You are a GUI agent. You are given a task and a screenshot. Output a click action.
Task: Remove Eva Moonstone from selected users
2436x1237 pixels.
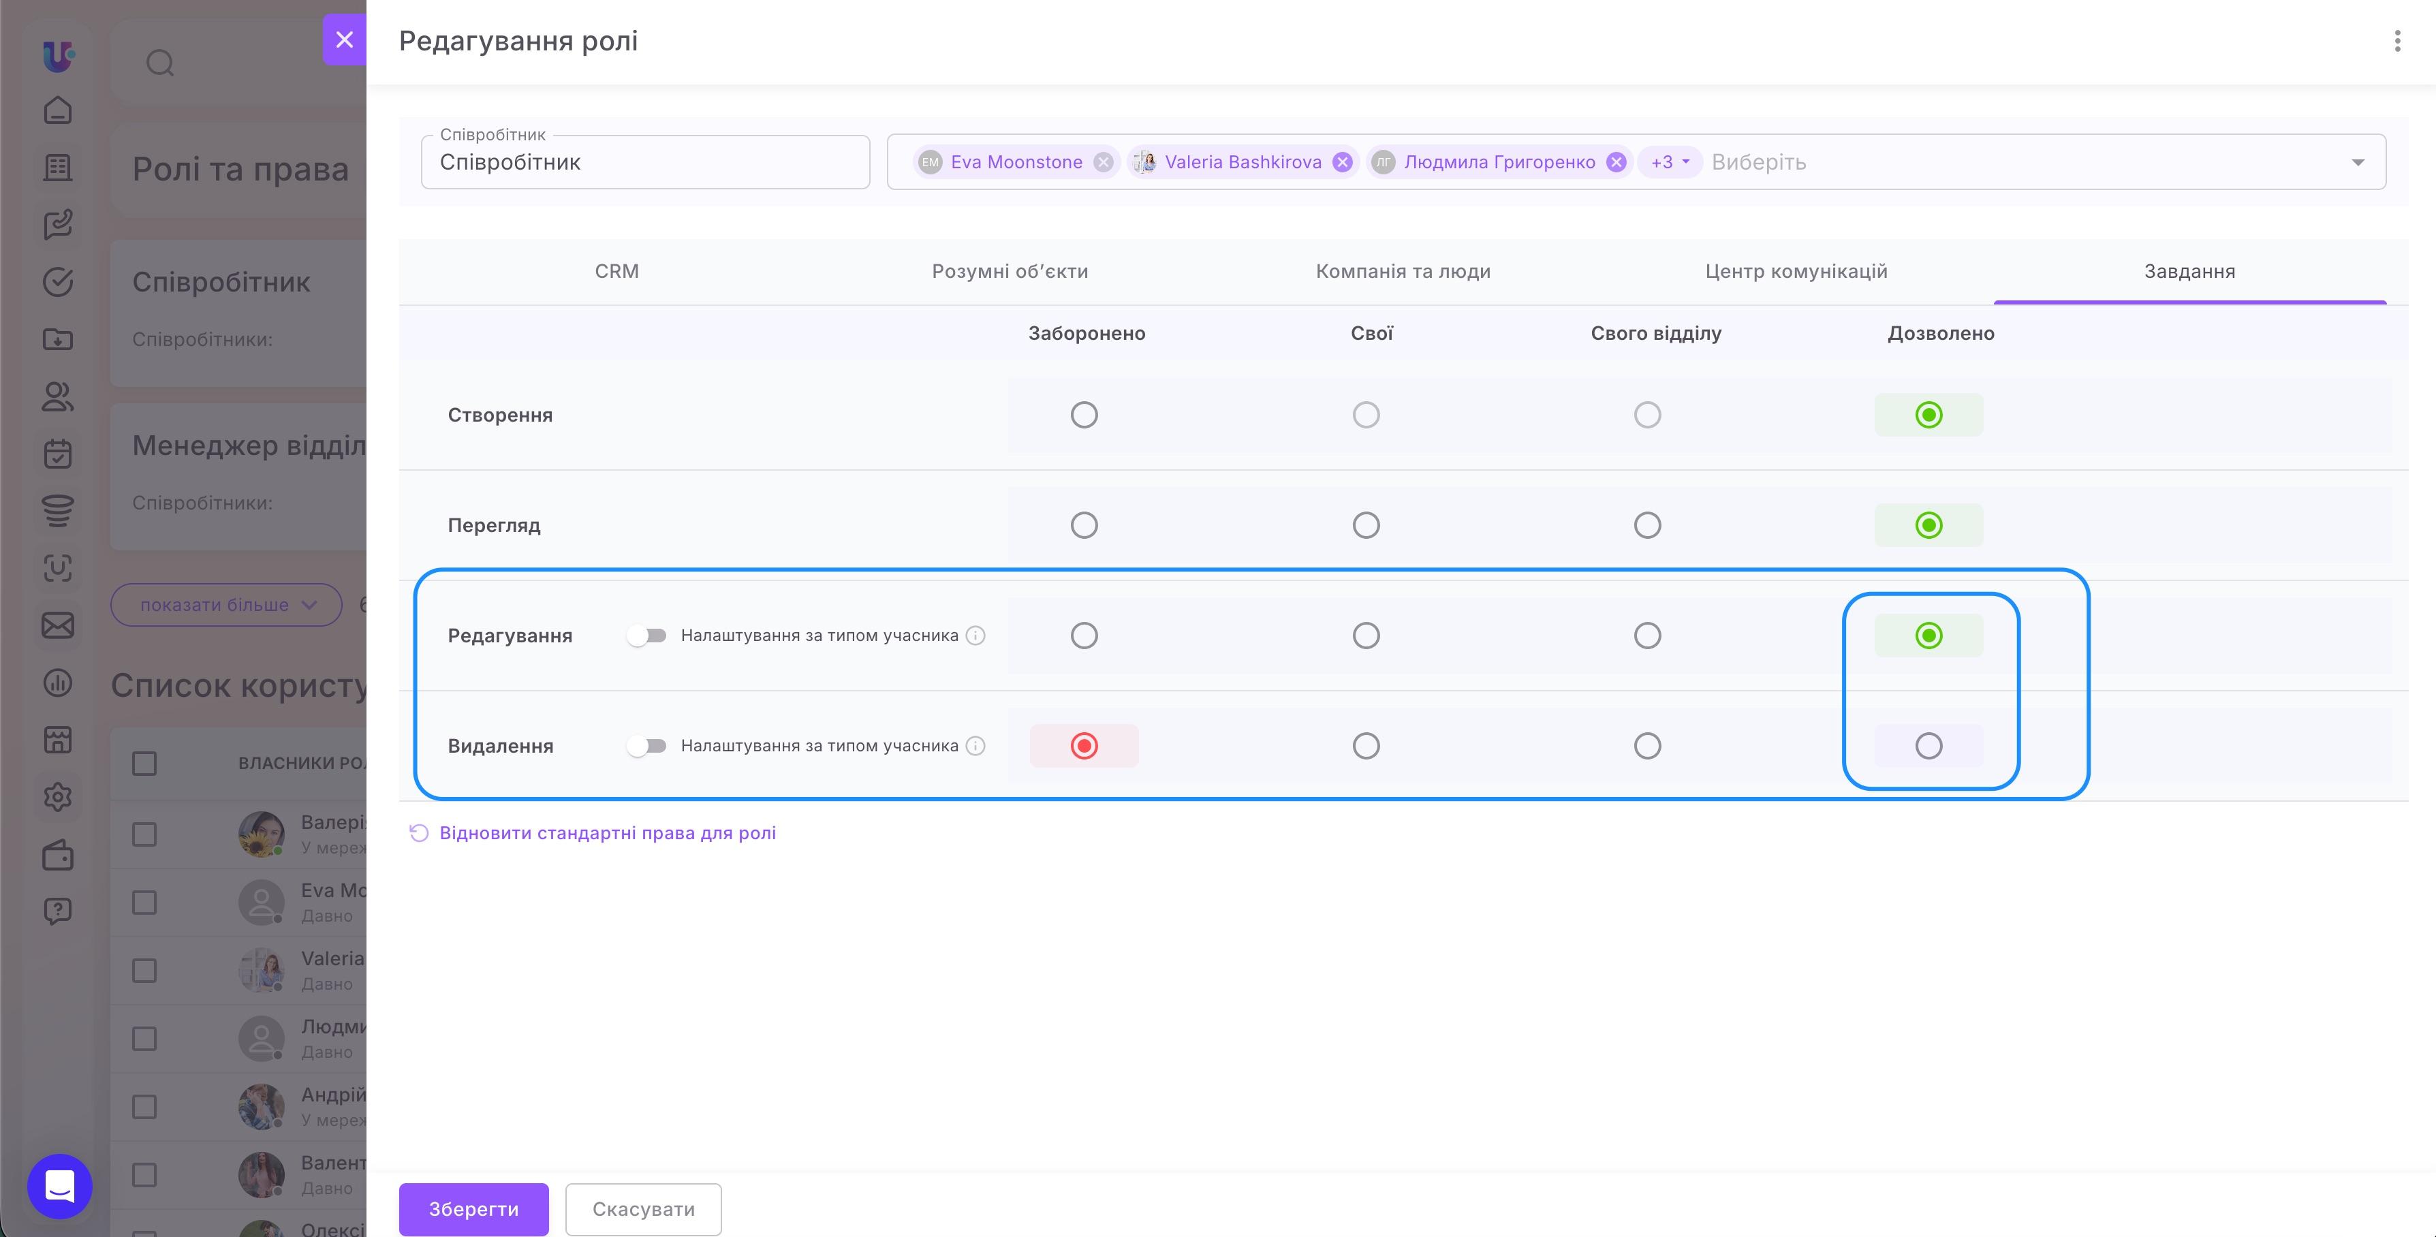(x=1103, y=163)
